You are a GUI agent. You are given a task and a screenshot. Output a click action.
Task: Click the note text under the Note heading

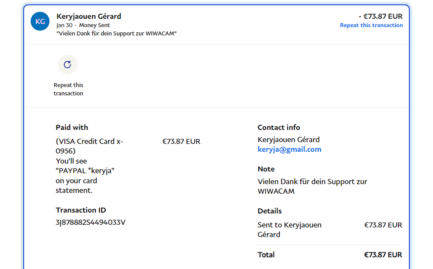pyautogui.click(x=312, y=186)
